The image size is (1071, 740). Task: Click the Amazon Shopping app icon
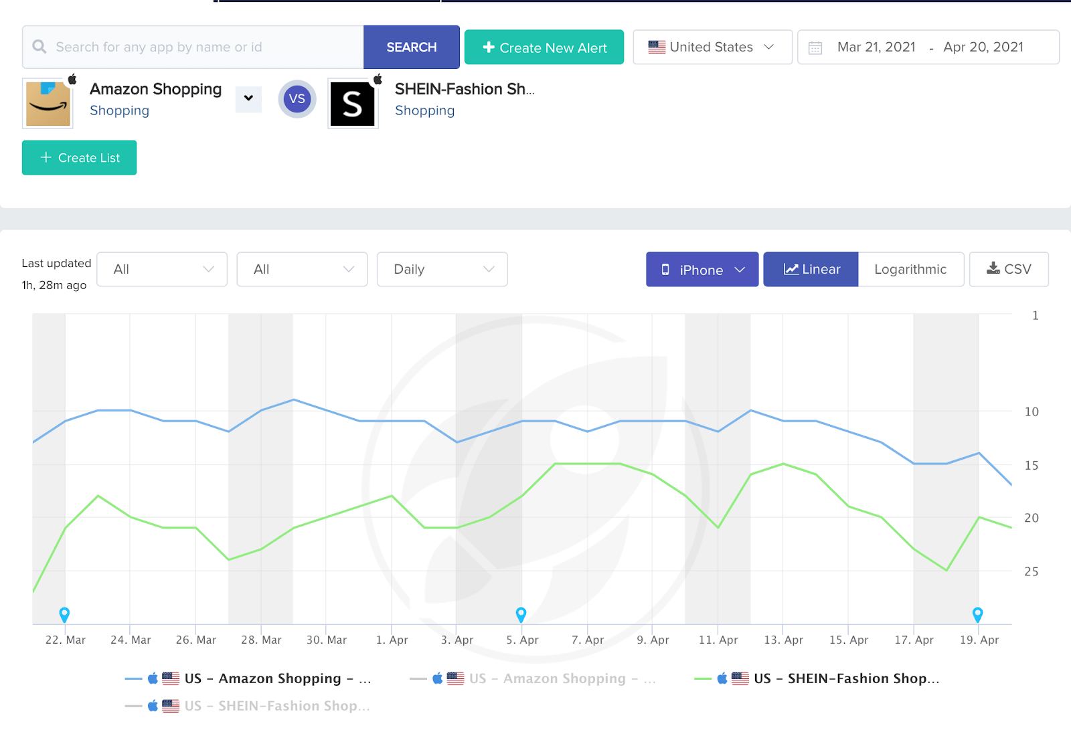point(48,104)
